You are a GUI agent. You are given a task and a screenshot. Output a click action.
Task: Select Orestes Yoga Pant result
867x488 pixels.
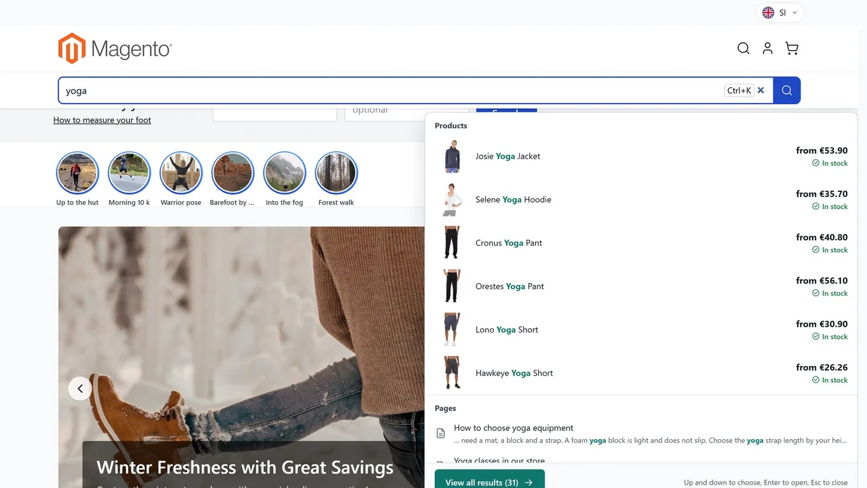tap(641, 286)
